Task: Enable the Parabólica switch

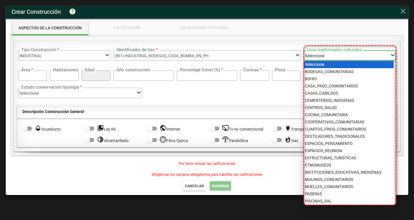Action: point(214,140)
